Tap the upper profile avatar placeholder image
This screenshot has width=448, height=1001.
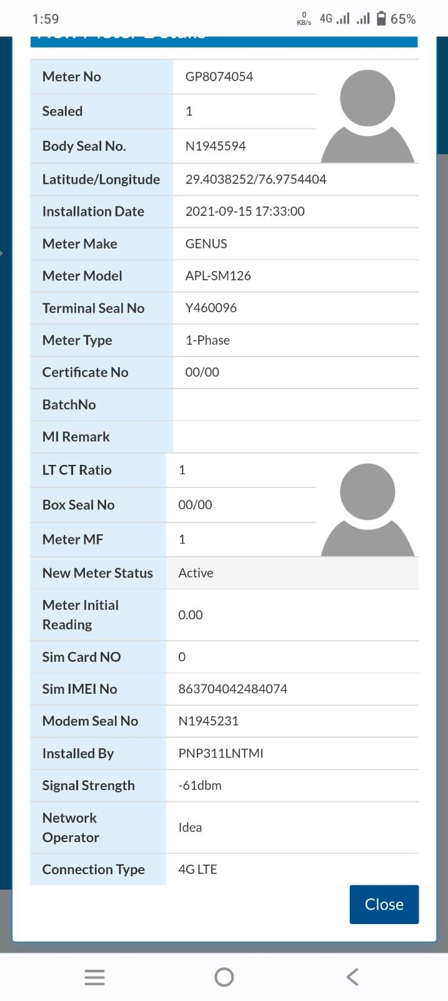[367, 116]
